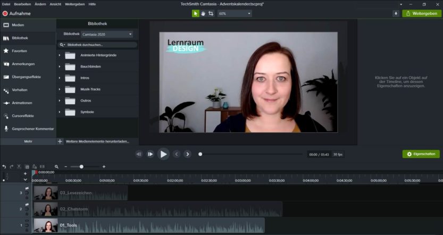Open the Bearbeiten menu

click(x=22, y=4)
